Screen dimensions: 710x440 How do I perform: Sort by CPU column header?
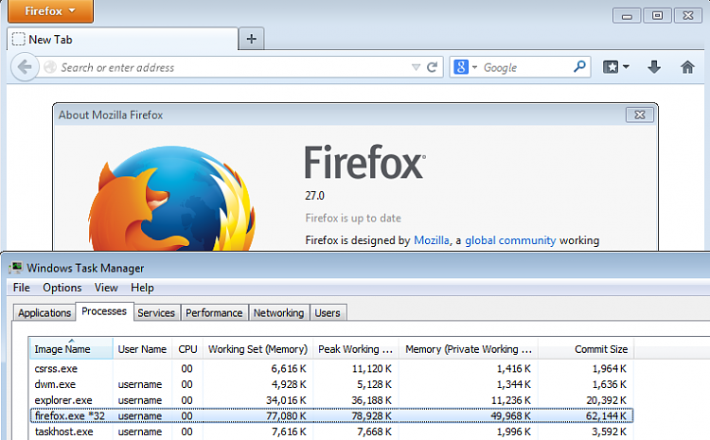[x=187, y=349]
